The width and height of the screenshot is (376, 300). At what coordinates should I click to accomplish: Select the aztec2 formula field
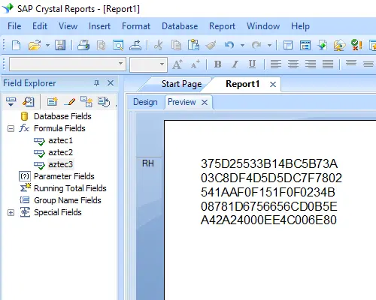60,152
